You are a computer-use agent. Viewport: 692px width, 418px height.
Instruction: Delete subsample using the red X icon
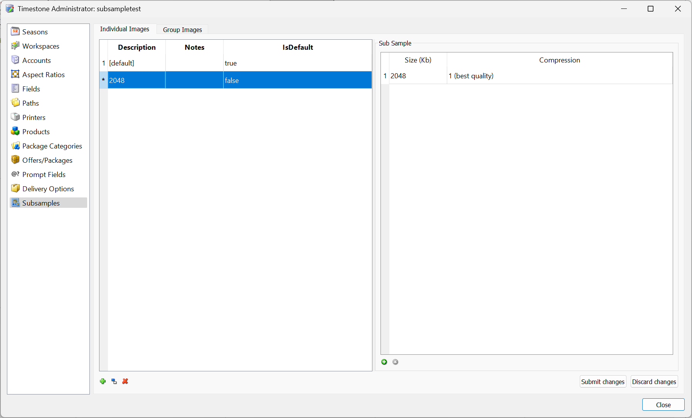point(125,381)
